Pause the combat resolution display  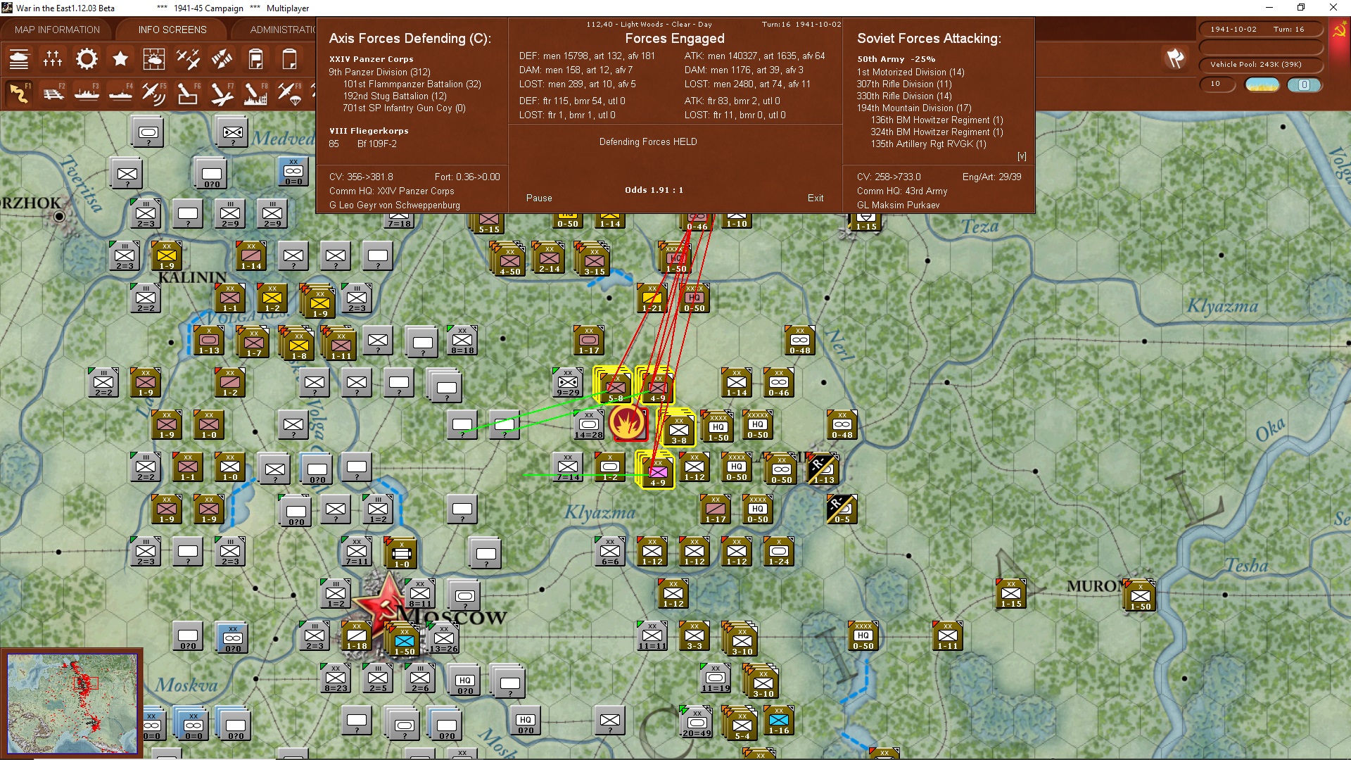pyautogui.click(x=539, y=198)
